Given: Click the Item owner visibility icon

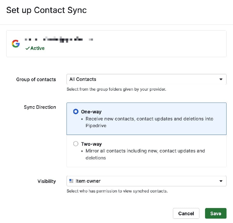Looking at the screenshot, I should click(x=71, y=181).
